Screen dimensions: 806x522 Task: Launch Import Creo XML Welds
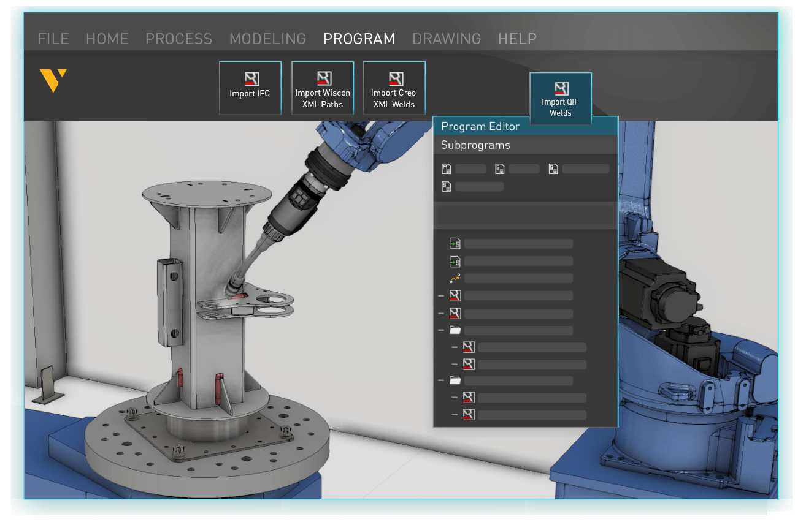coord(394,88)
